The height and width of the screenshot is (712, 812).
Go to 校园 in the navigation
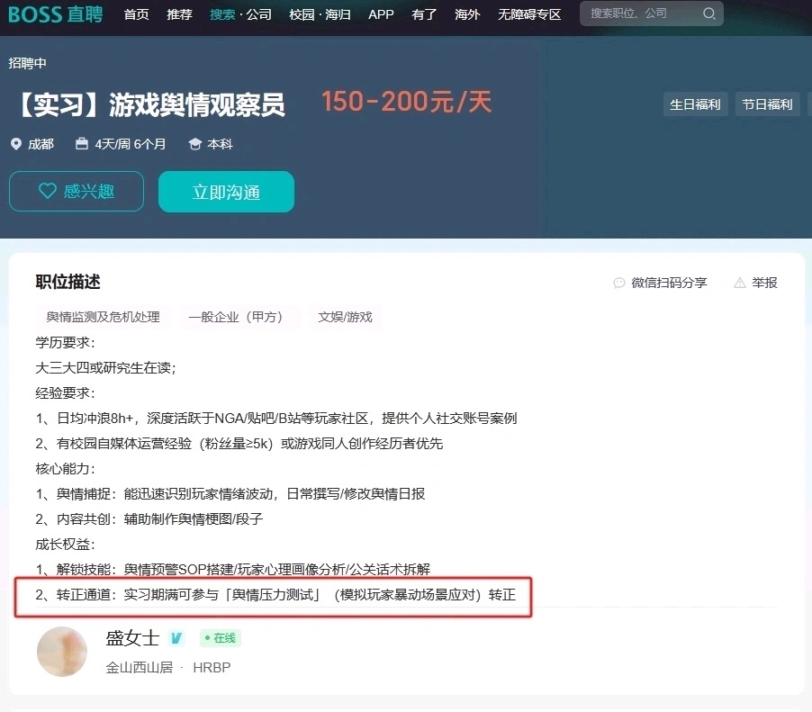click(302, 14)
